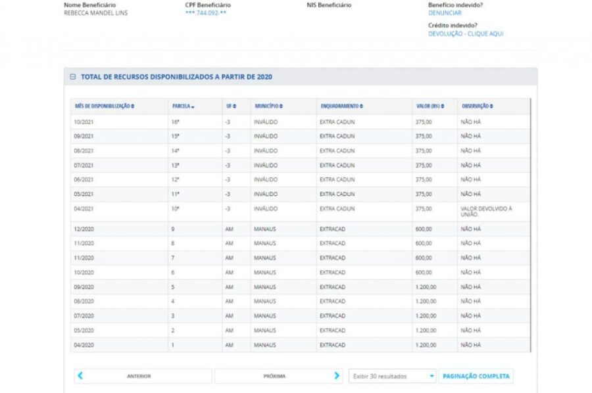Go to the Anterior page

coord(139,377)
